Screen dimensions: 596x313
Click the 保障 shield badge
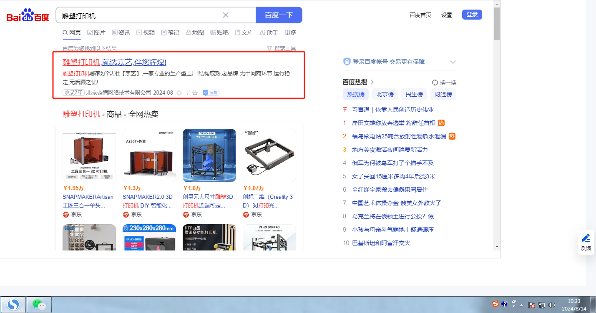tap(211, 93)
